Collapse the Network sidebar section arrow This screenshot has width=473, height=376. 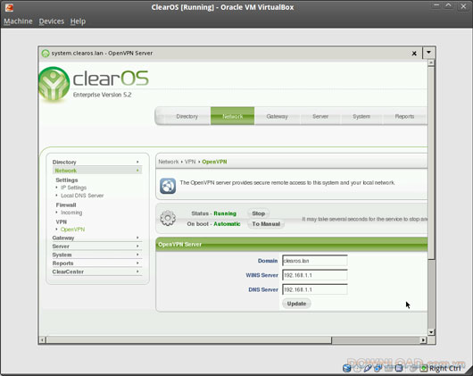tap(137, 171)
